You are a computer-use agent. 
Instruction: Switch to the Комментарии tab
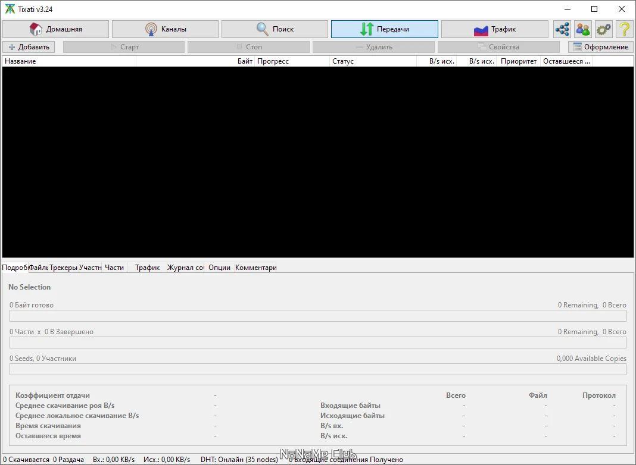255,268
